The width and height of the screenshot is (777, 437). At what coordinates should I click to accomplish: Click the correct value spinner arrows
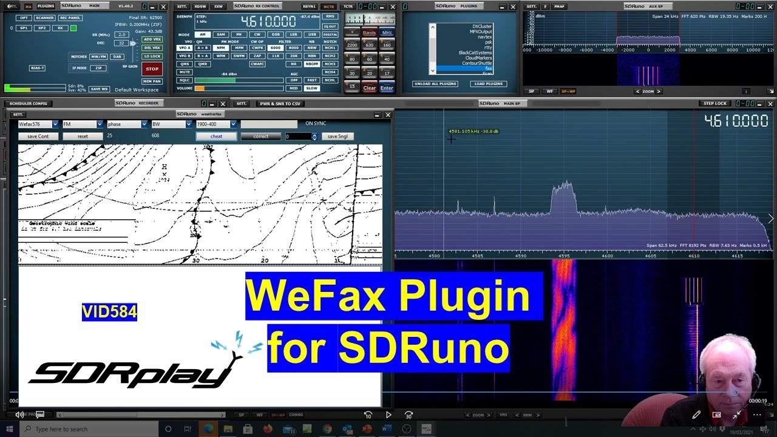pos(314,137)
